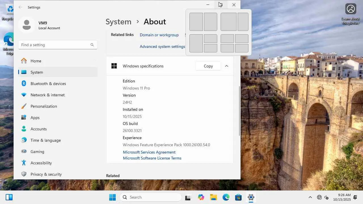This screenshot has width=363, height=204.
Task: Click the "Windows 11 Pro" edition value
Action: click(136, 88)
